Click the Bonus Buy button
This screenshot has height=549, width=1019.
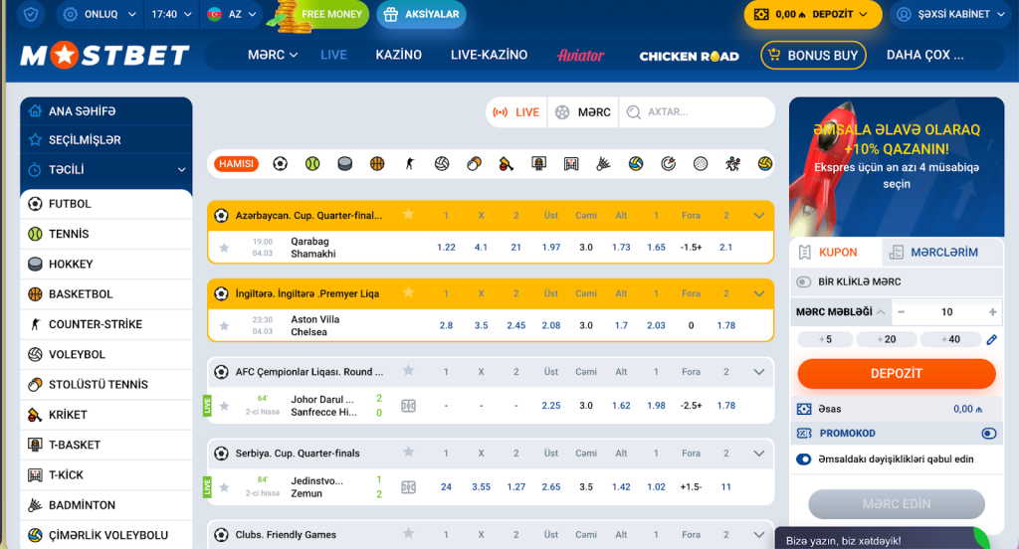812,56
